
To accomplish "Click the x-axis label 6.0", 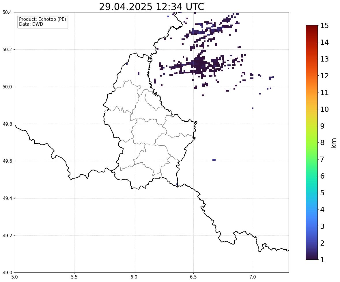I will pyautogui.click(x=134, y=277).
